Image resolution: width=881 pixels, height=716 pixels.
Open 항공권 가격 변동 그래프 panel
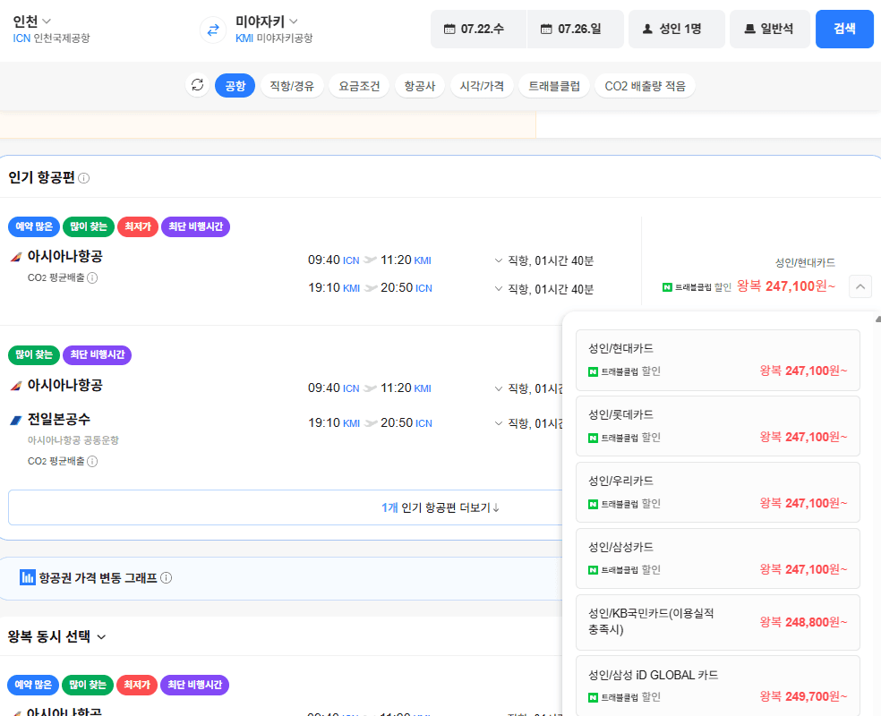(x=281, y=578)
